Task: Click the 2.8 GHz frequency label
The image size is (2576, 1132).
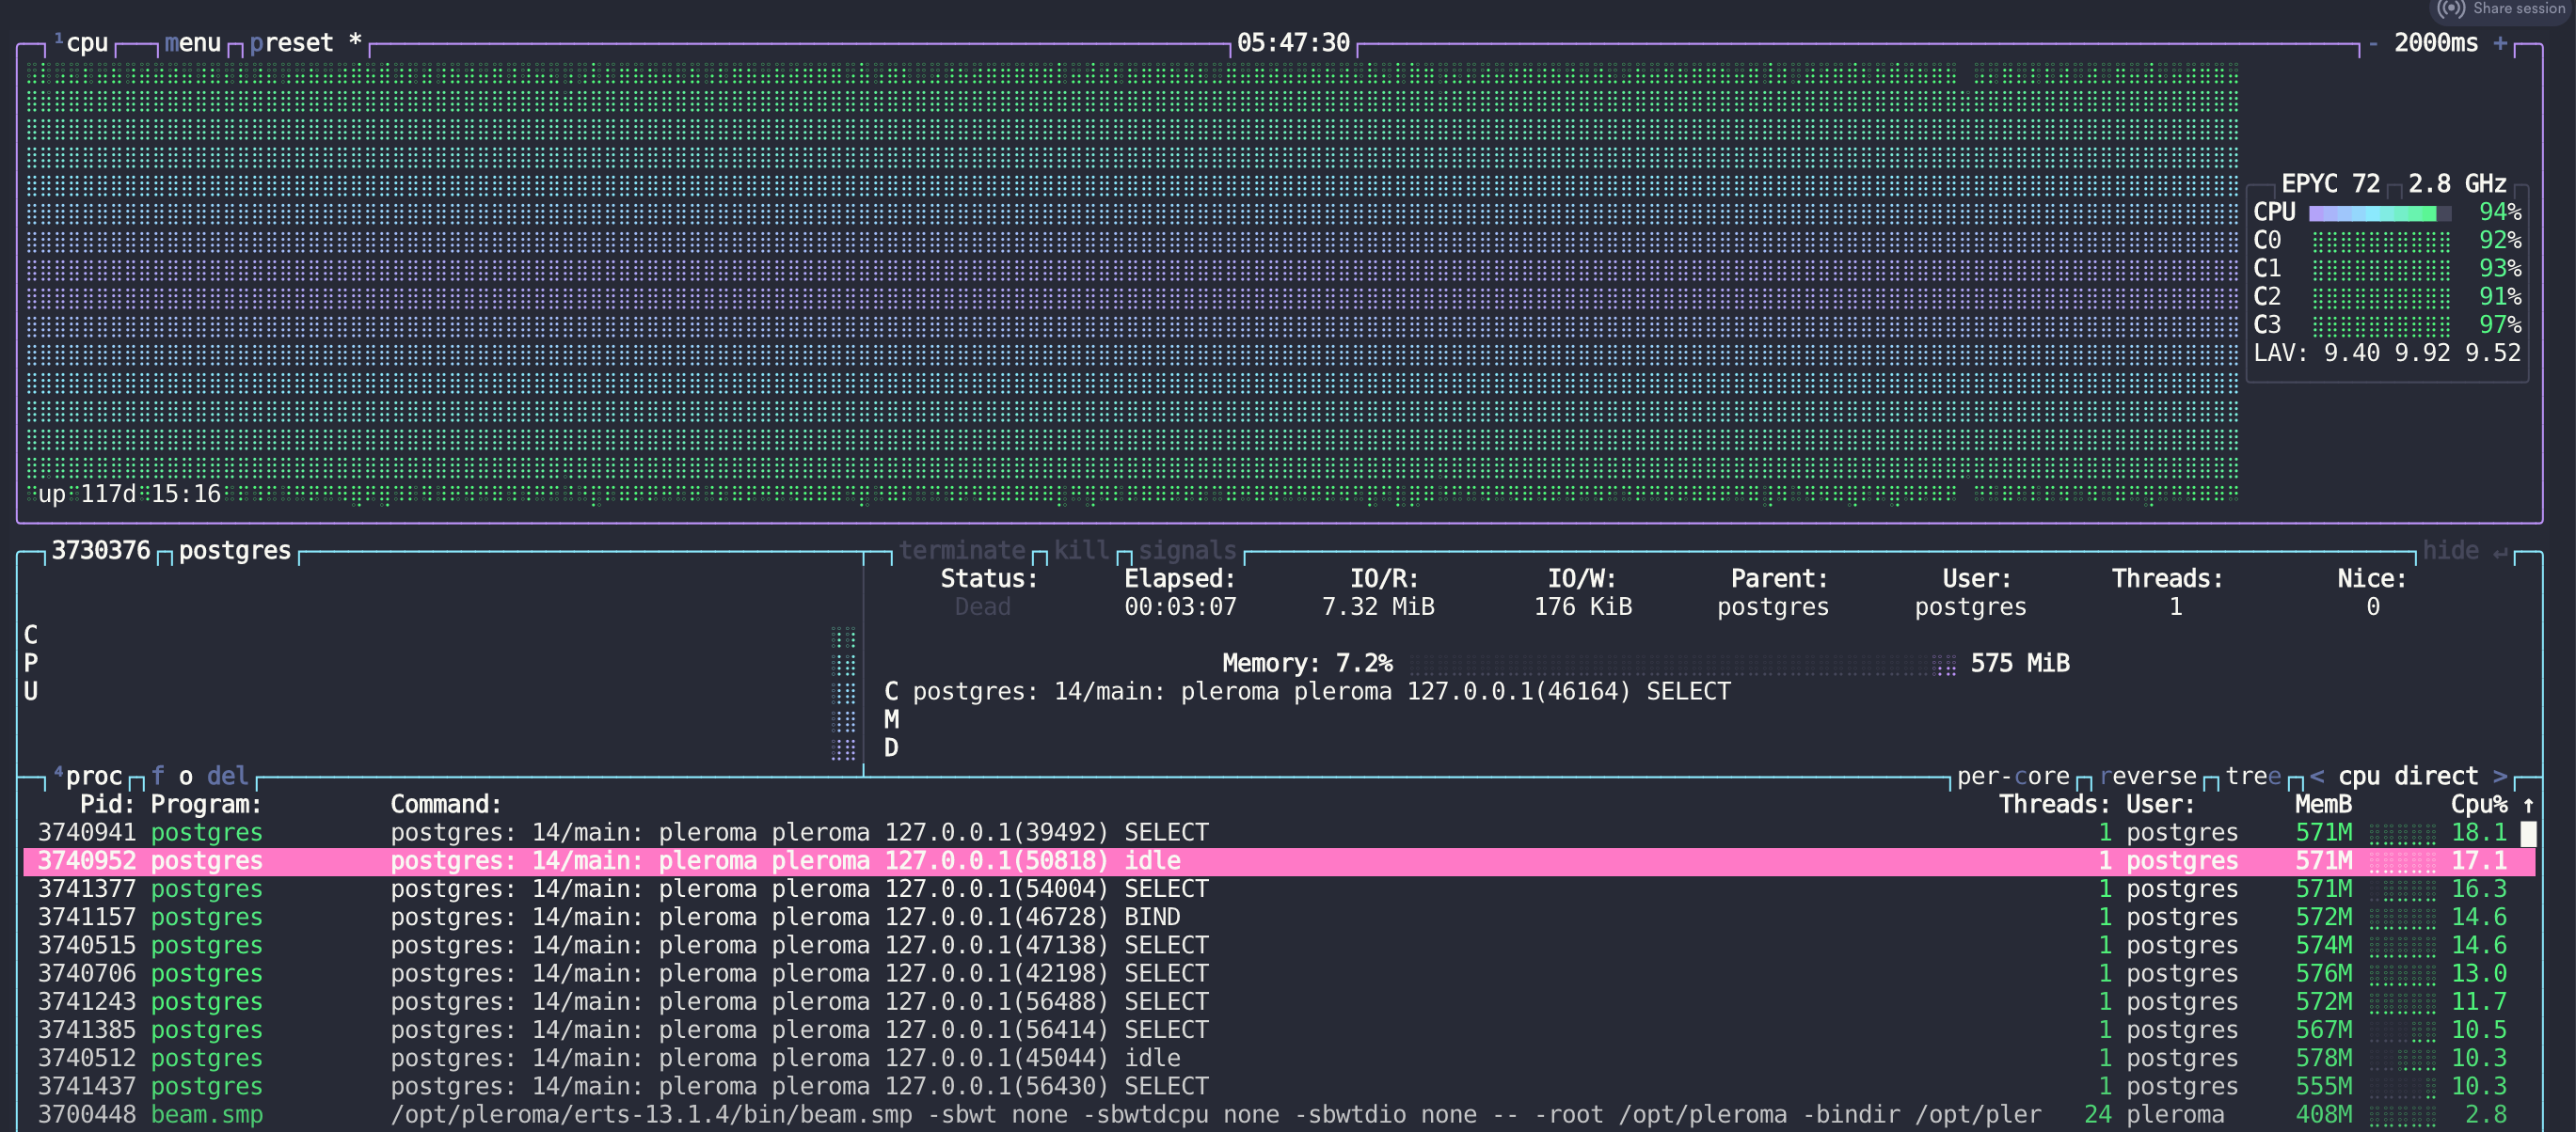Action: point(2457,184)
